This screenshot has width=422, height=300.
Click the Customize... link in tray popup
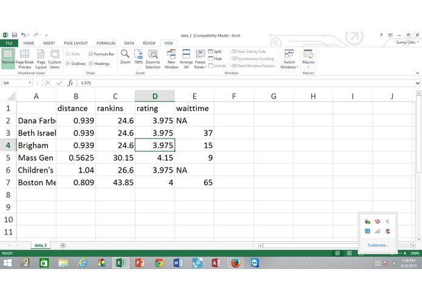(378, 245)
